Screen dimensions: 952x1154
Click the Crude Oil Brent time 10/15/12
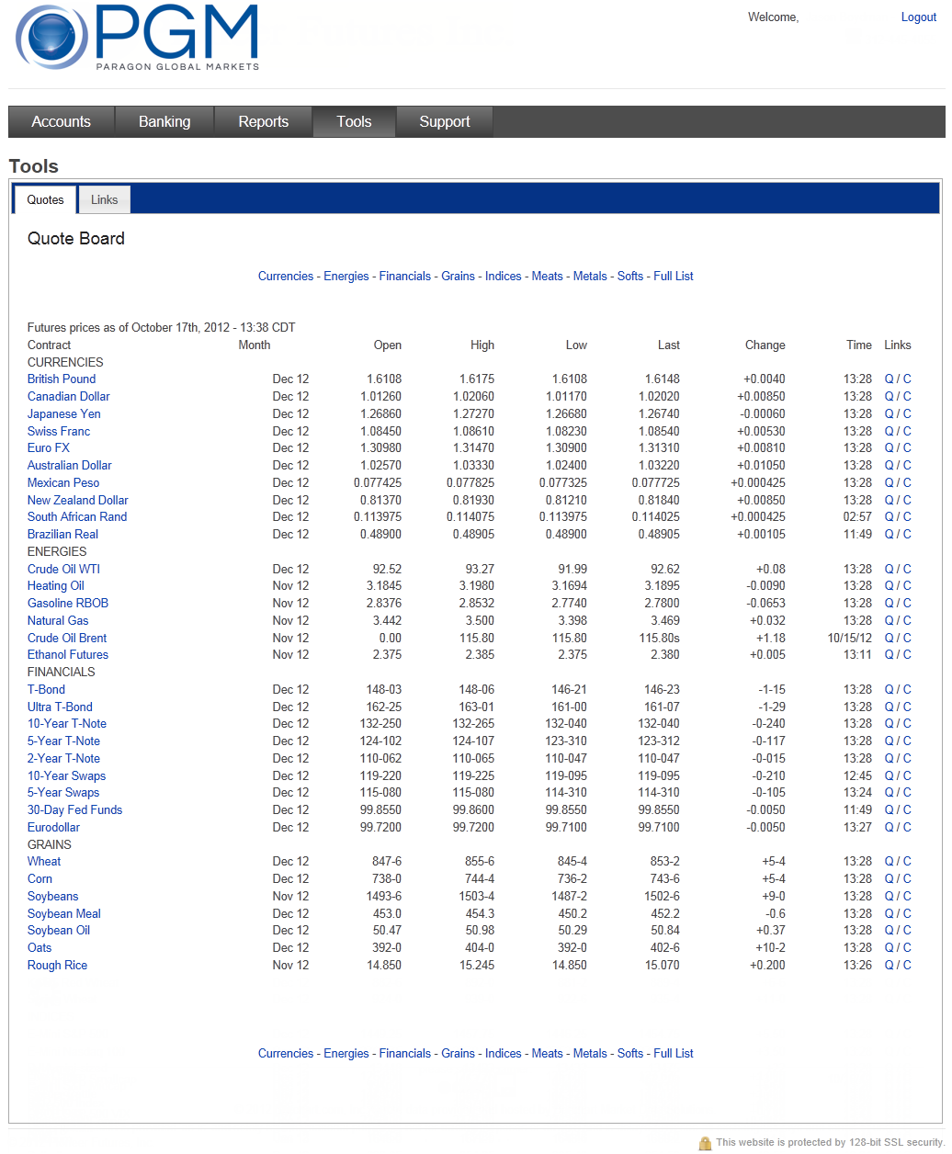[x=849, y=639]
